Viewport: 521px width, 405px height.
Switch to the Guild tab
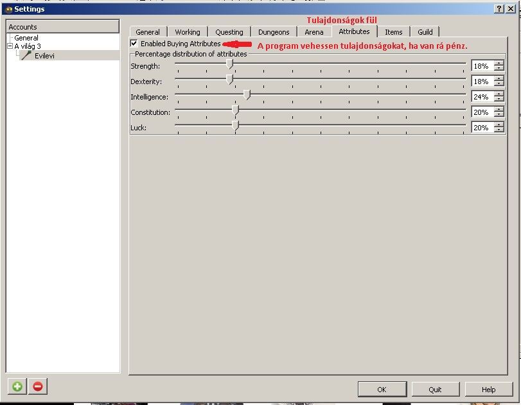(425, 32)
